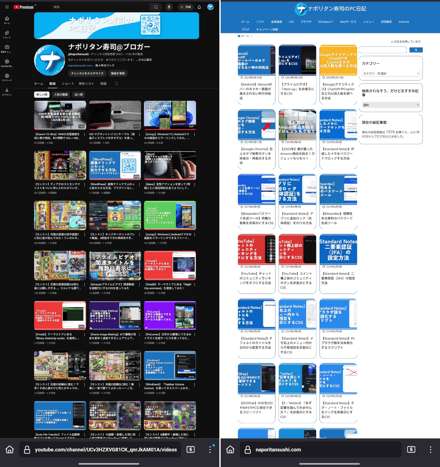Open the recommended articles select dropdown
The image size is (440, 467).
click(391, 105)
